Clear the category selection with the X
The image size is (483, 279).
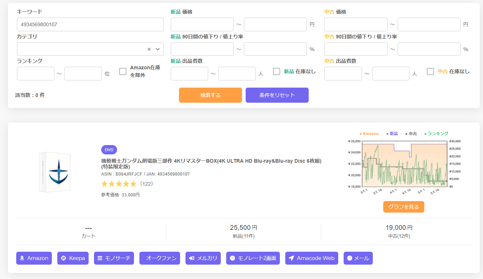(149, 49)
